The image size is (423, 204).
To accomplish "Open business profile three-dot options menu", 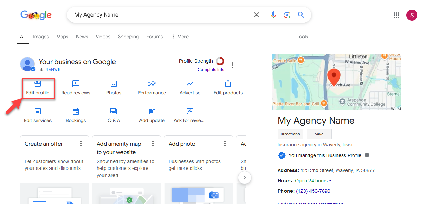I will (233, 65).
